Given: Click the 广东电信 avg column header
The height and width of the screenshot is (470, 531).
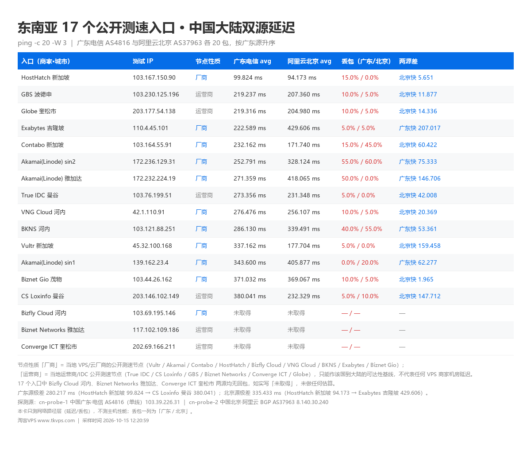Looking at the screenshot, I should [x=252, y=61].
